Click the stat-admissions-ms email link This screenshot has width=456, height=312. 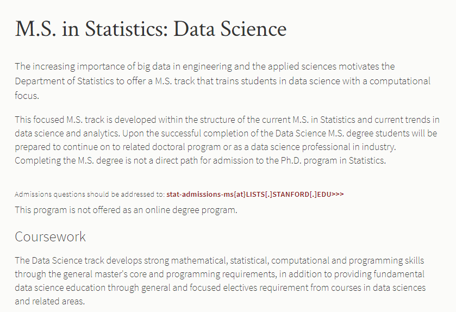click(x=255, y=194)
